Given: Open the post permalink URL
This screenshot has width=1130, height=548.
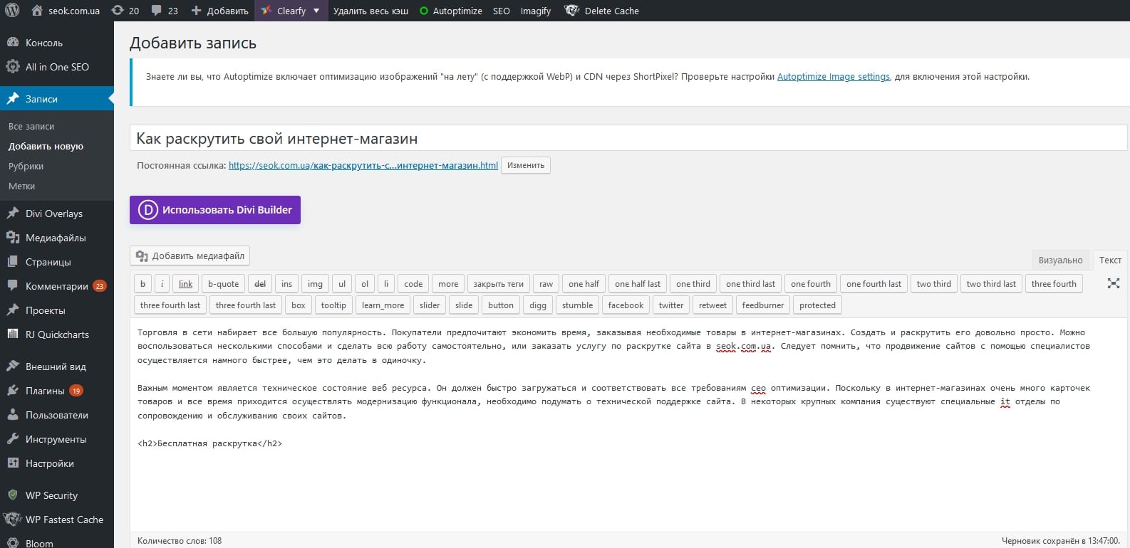Looking at the screenshot, I should (363, 165).
